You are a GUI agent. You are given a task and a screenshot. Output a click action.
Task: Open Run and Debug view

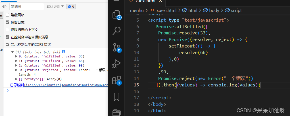pyautogui.click(x=117, y=64)
